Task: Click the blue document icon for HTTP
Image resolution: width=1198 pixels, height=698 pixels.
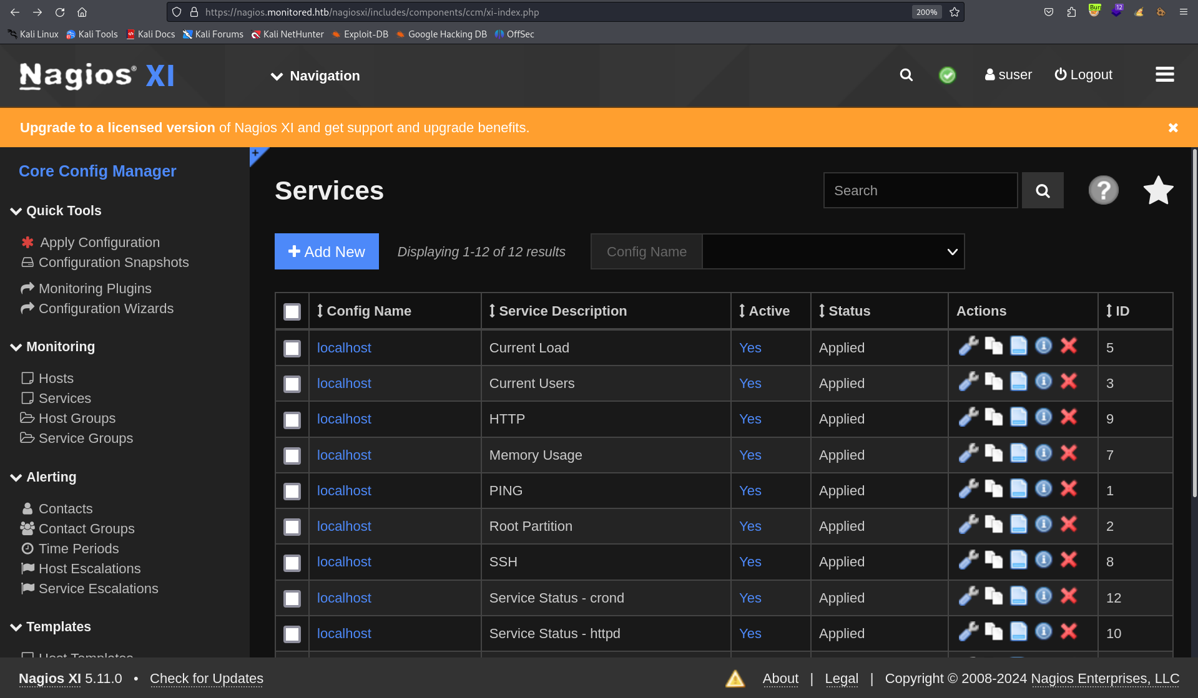Action: 1018,417
